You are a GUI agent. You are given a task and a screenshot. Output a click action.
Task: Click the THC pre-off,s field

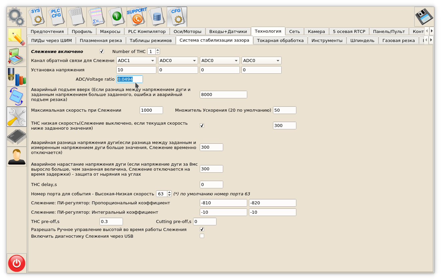[111, 221]
